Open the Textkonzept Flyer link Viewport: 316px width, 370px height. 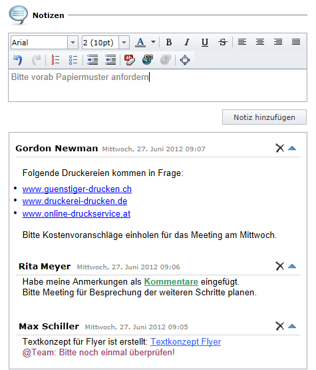pyautogui.click(x=186, y=341)
